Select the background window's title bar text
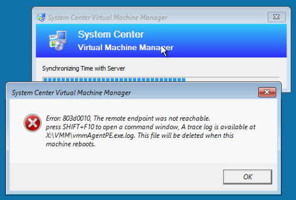The image size is (296, 200). [108, 18]
